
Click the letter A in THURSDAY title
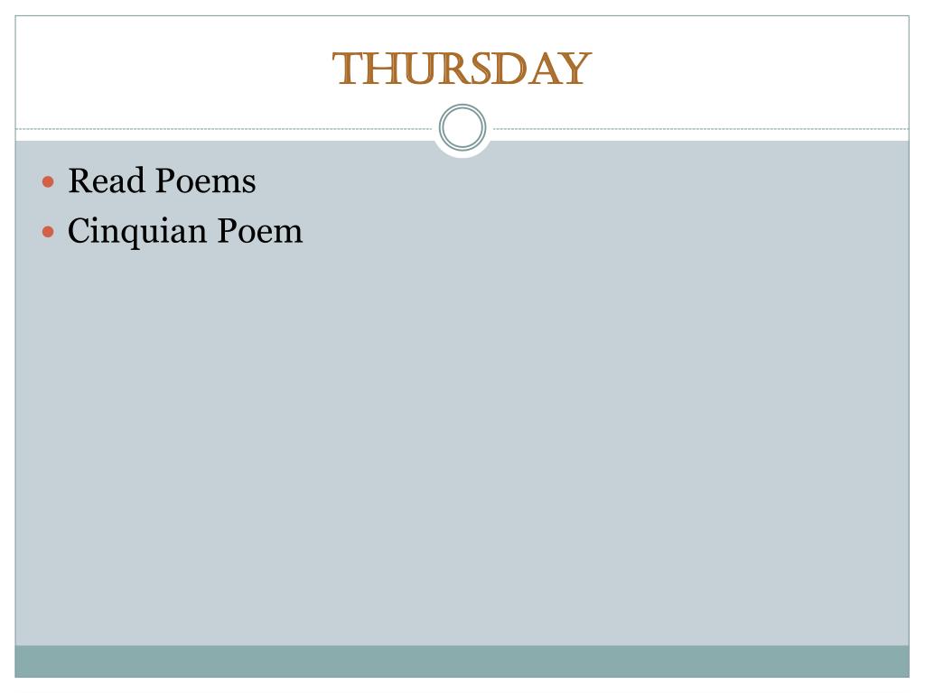tap(542, 69)
